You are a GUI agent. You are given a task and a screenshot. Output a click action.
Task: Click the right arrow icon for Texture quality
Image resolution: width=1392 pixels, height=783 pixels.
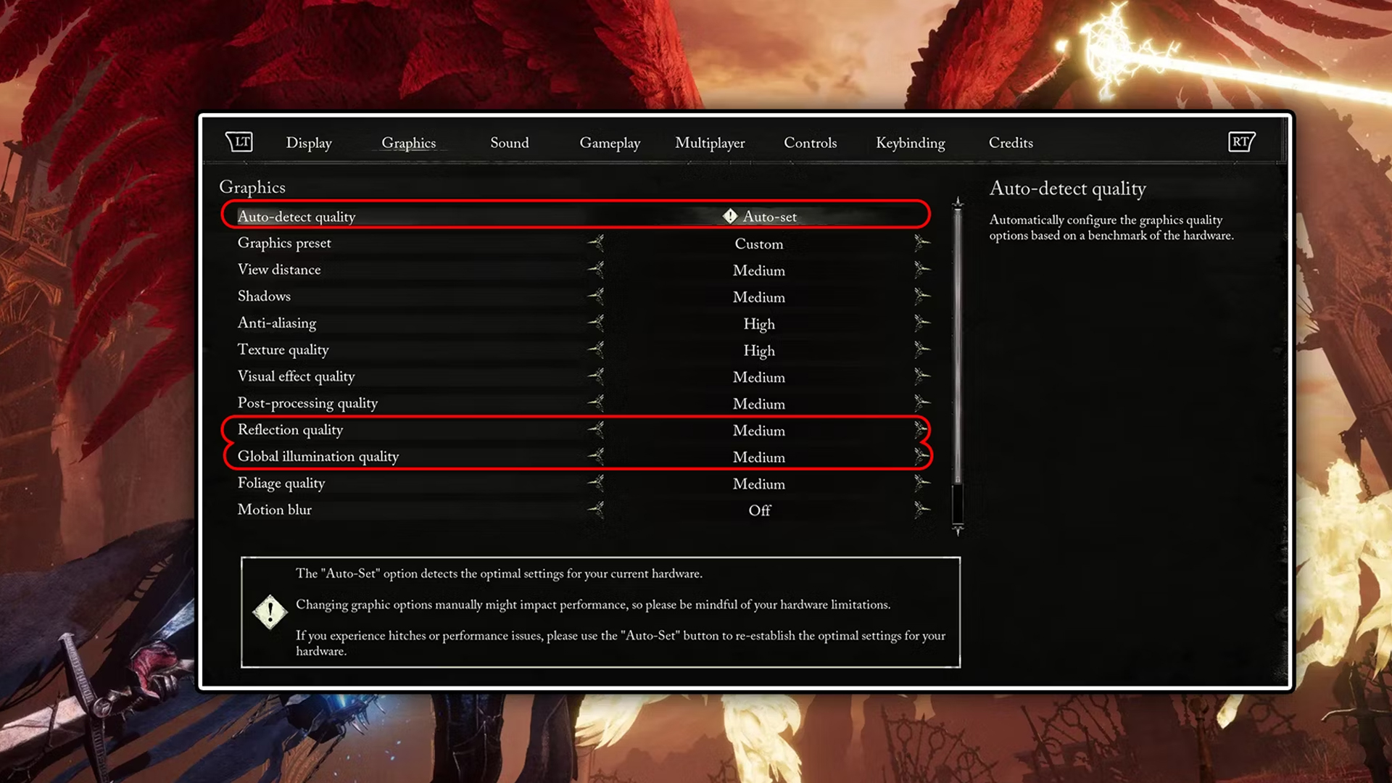(921, 349)
